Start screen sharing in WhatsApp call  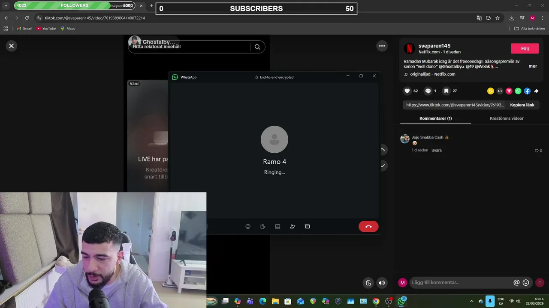(x=278, y=226)
